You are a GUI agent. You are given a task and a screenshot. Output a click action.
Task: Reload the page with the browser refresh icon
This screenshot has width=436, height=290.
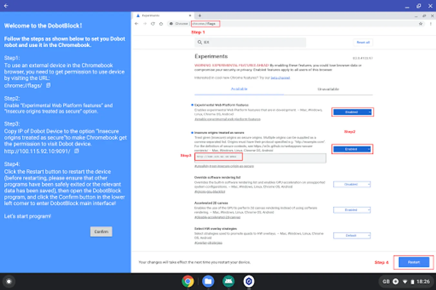coord(153,24)
